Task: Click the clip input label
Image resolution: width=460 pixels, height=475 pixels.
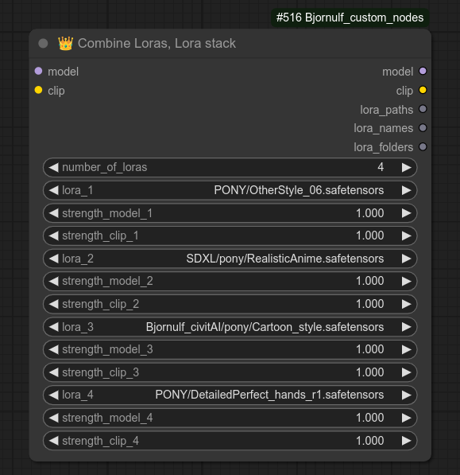Action: point(56,91)
